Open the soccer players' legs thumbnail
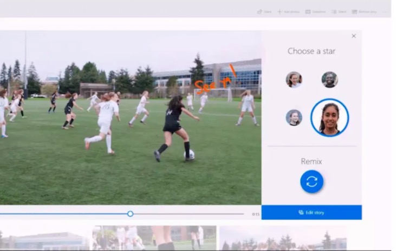The width and height of the screenshot is (396, 251). point(154,238)
